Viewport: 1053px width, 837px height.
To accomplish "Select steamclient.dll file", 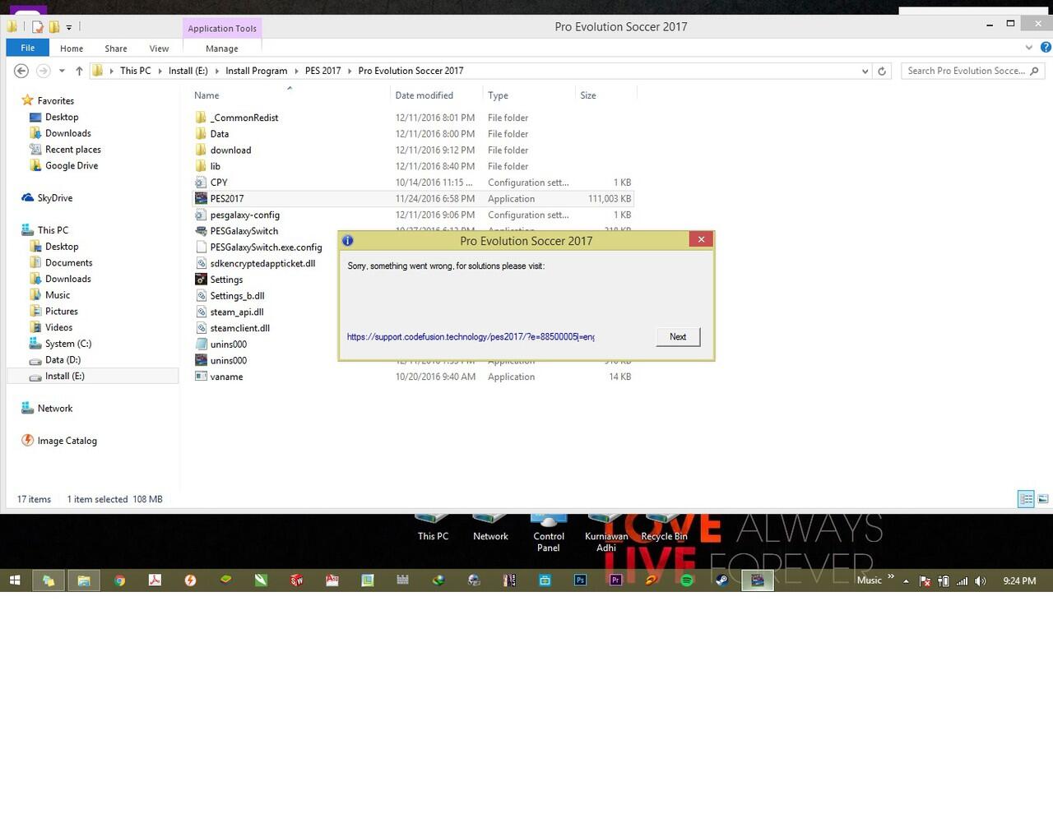I will (240, 328).
